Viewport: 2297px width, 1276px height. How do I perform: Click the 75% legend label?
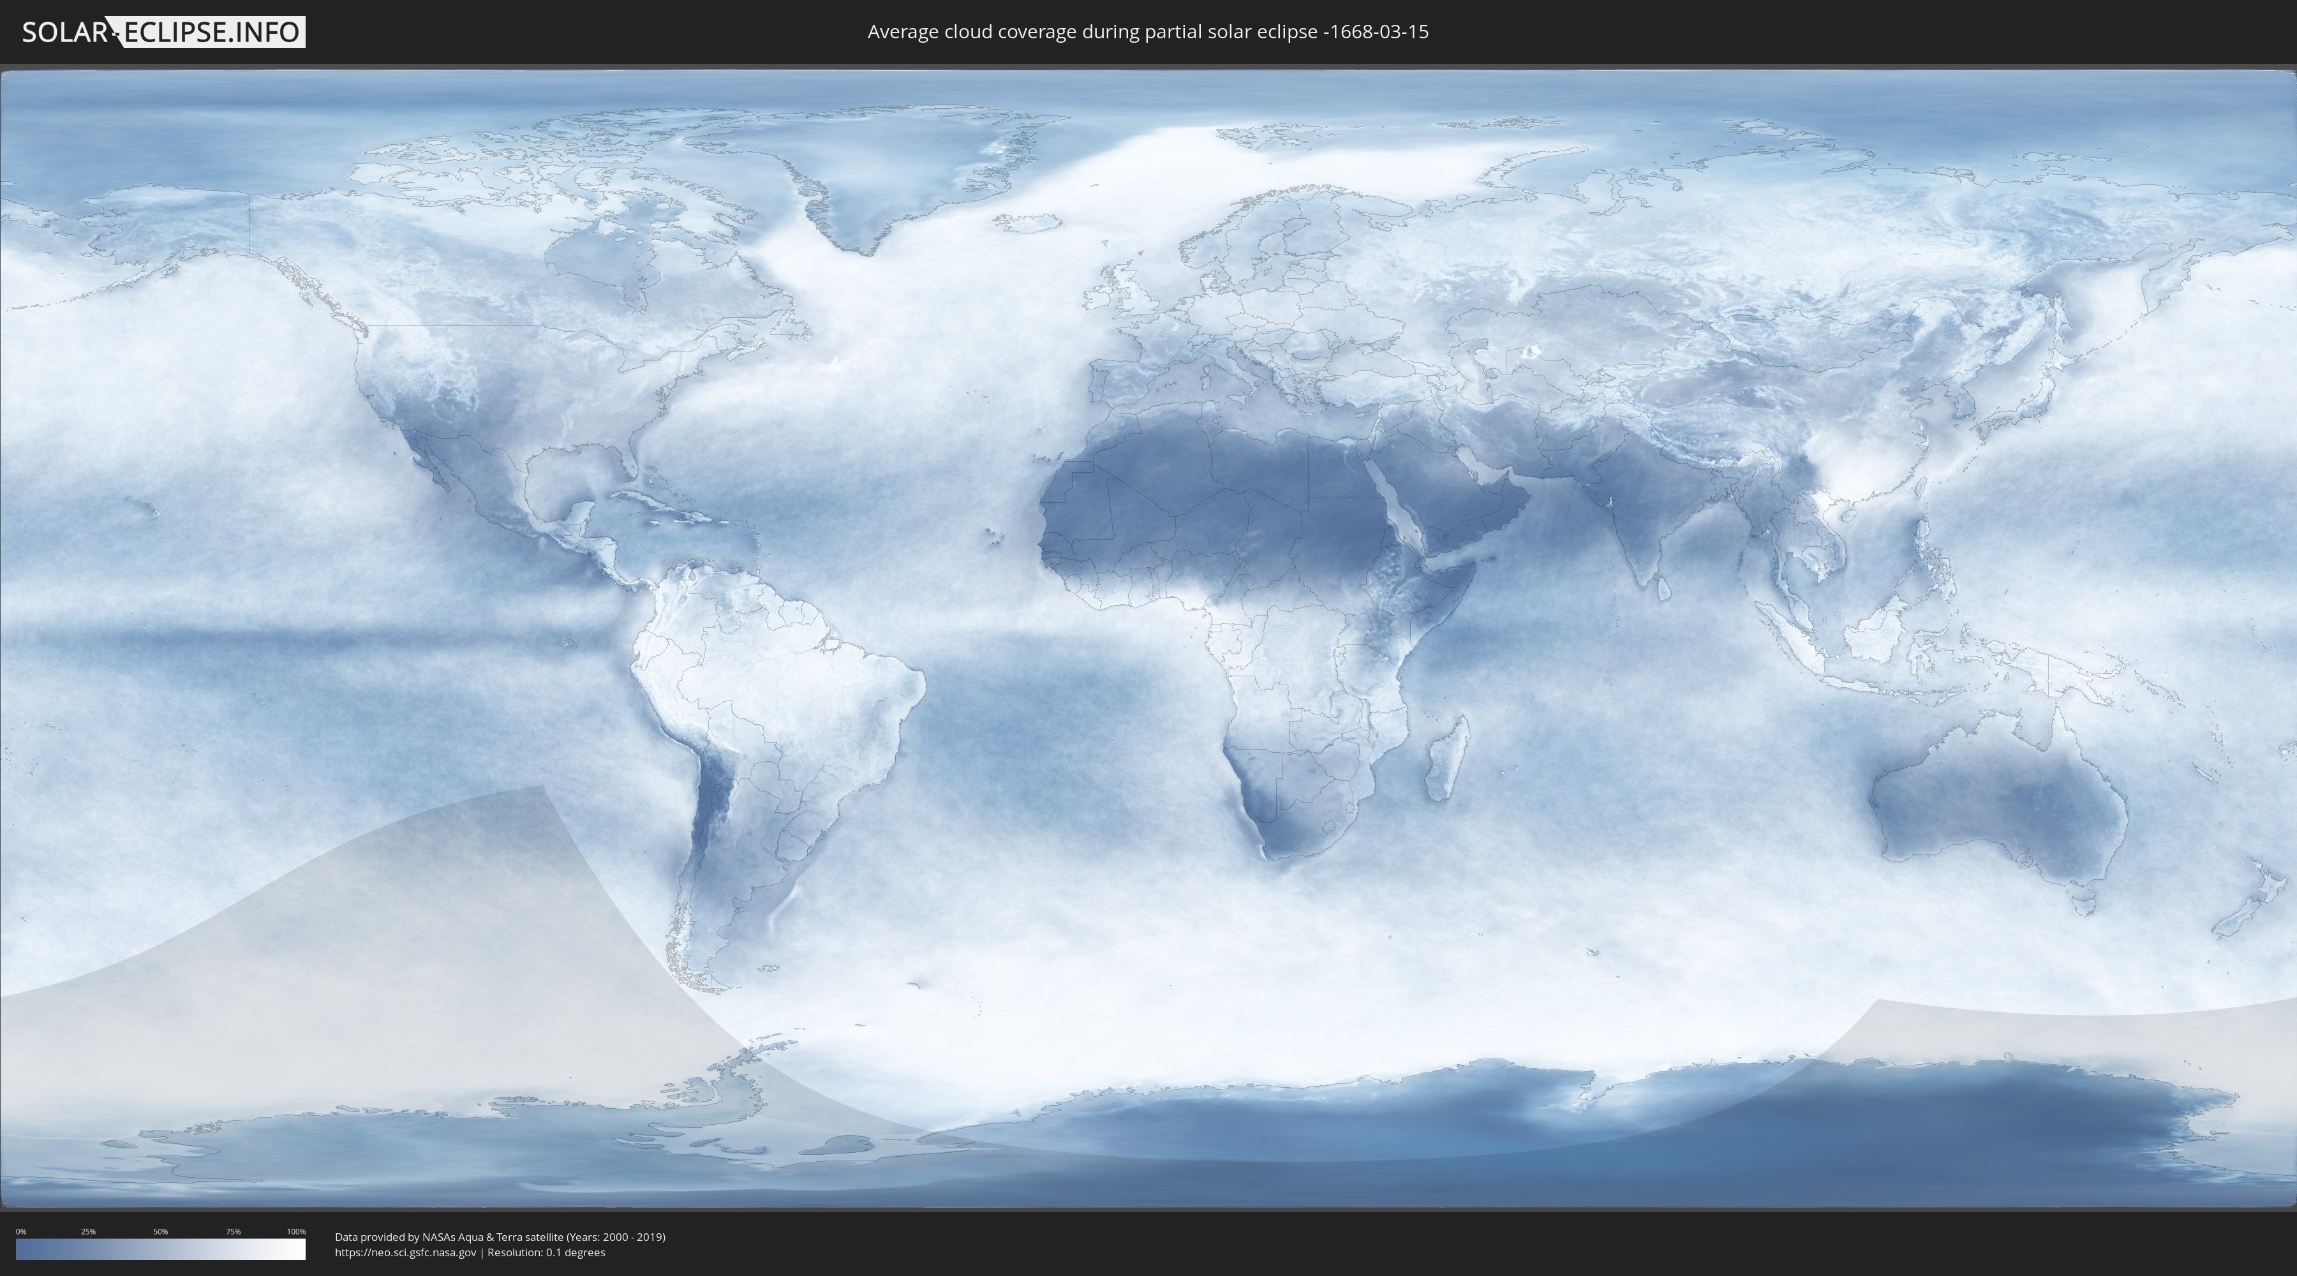233,1231
